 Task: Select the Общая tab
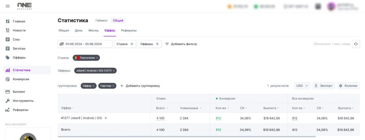(63, 31)
